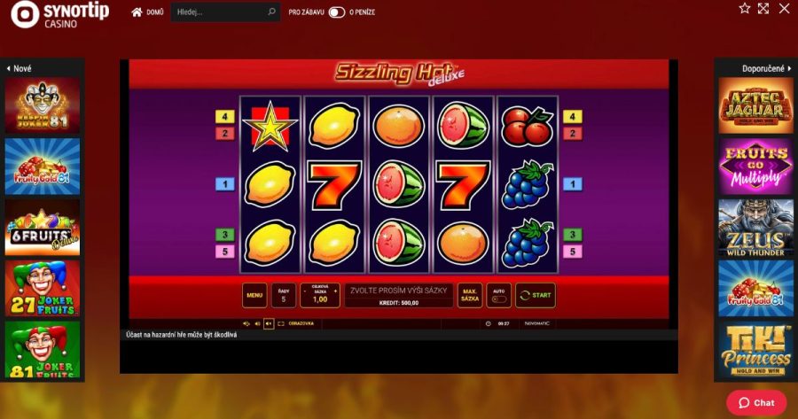This screenshot has height=419, width=798.
Task: Click the search magnifier icon
Action: [272, 12]
